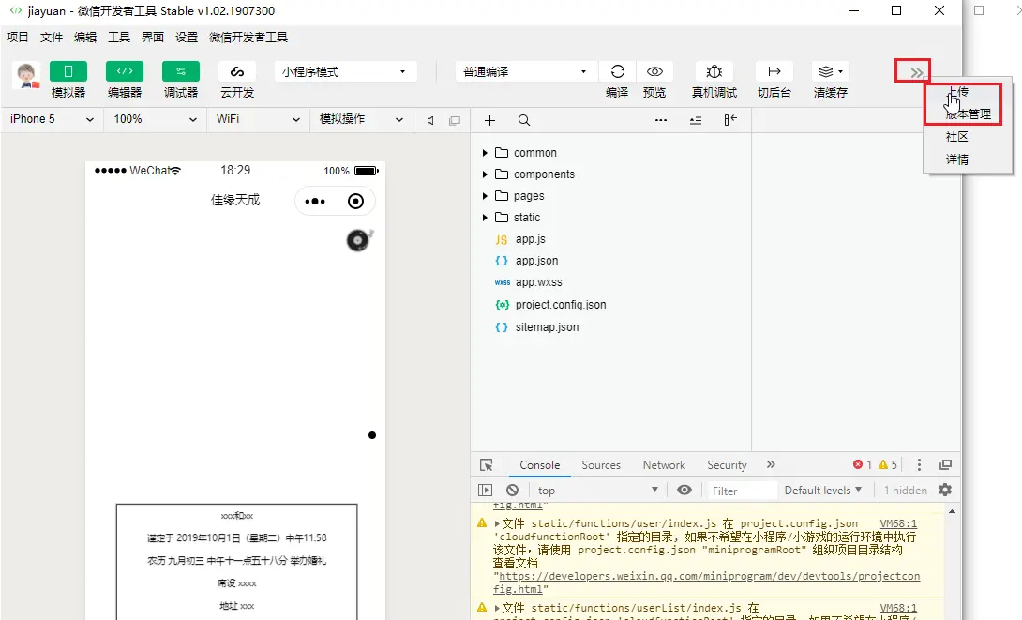
Task: Open the WiFi network dropdown
Action: tap(258, 119)
